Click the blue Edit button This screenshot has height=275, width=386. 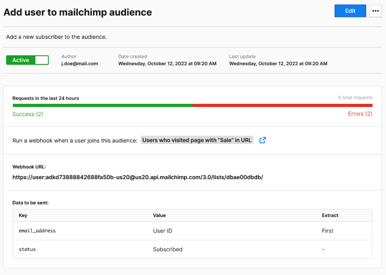(x=350, y=11)
